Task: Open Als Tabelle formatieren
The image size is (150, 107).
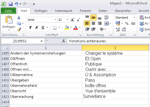Action: tap(145, 23)
